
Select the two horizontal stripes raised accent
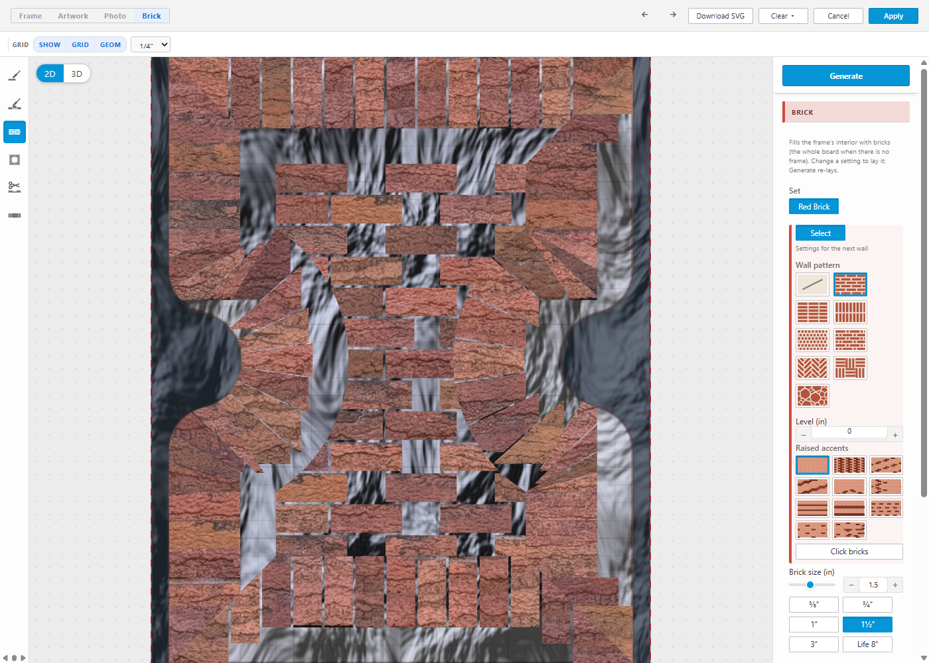pos(812,509)
